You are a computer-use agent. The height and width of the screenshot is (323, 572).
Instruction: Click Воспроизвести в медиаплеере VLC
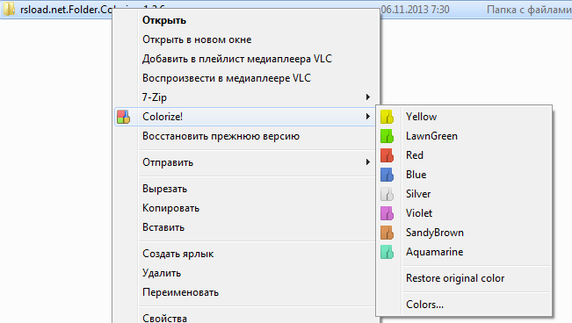tap(227, 78)
